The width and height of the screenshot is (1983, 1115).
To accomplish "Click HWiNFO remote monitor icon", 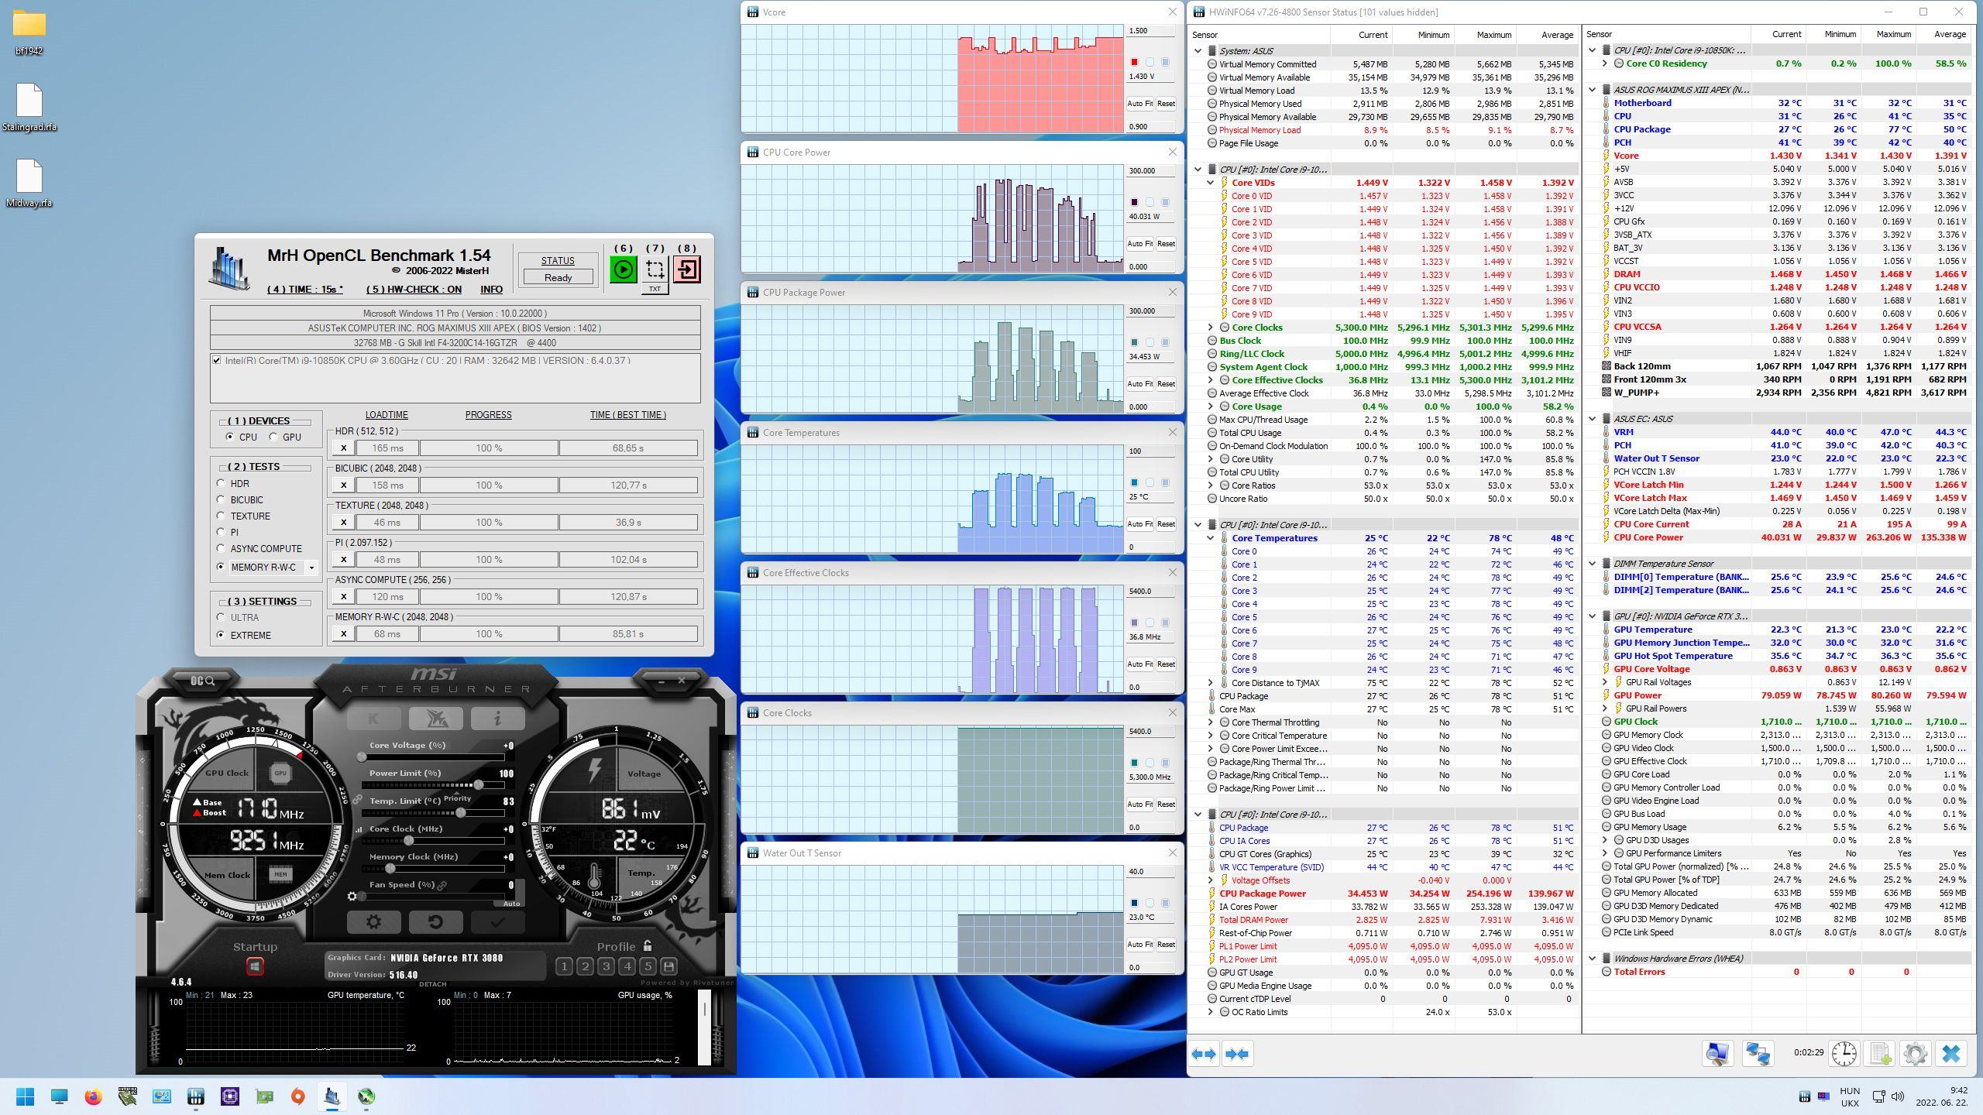I will [1717, 1054].
